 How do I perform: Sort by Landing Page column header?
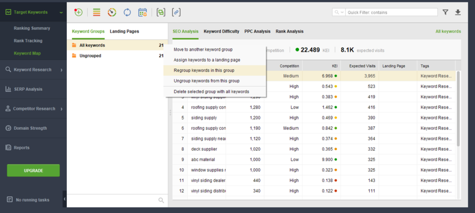[398, 66]
